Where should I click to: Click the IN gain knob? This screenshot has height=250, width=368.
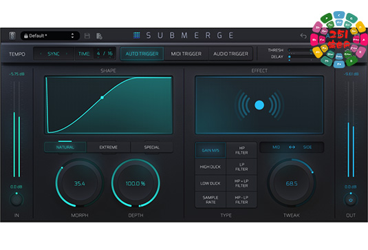pos(17,200)
